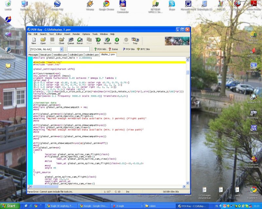This screenshot has width=262, height=209.
Task: Open the valami folder taskbar item
Action: click(x=160, y=206)
